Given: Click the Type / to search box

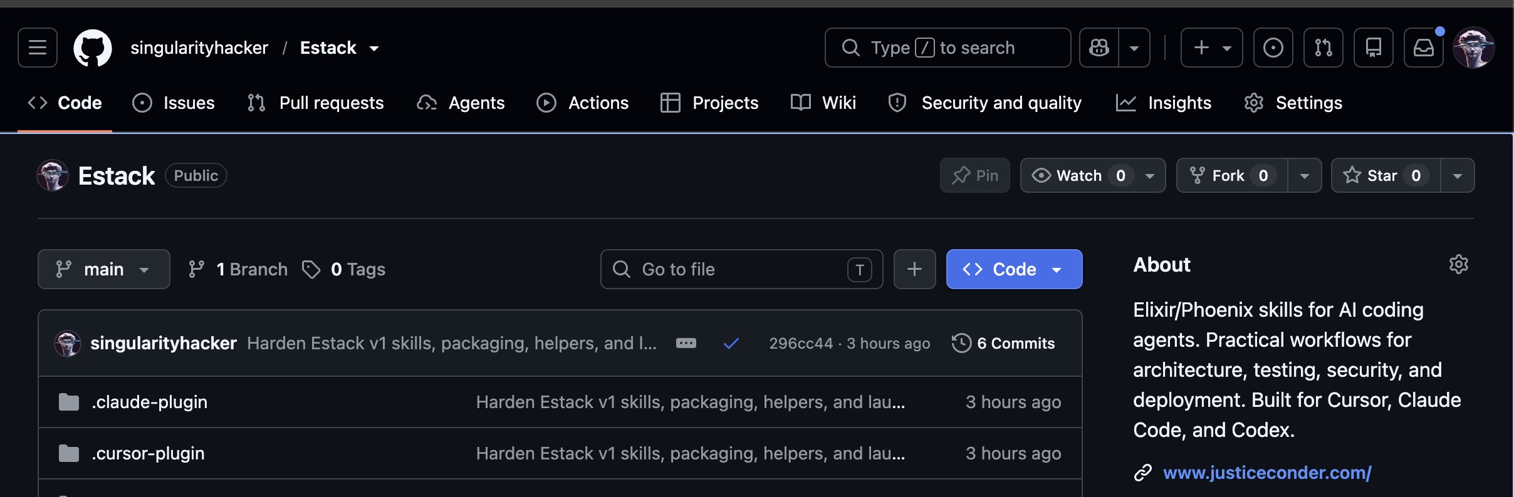Looking at the screenshot, I should pos(948,48).
